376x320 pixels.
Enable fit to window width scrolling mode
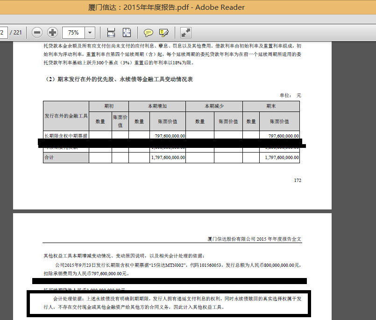pyautogui.click(x=111, y=33)
